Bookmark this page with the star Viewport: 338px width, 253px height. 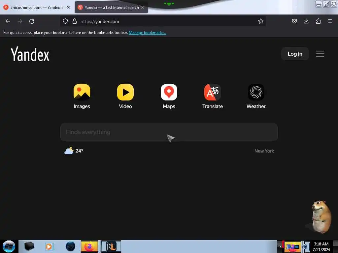point(261,21)
